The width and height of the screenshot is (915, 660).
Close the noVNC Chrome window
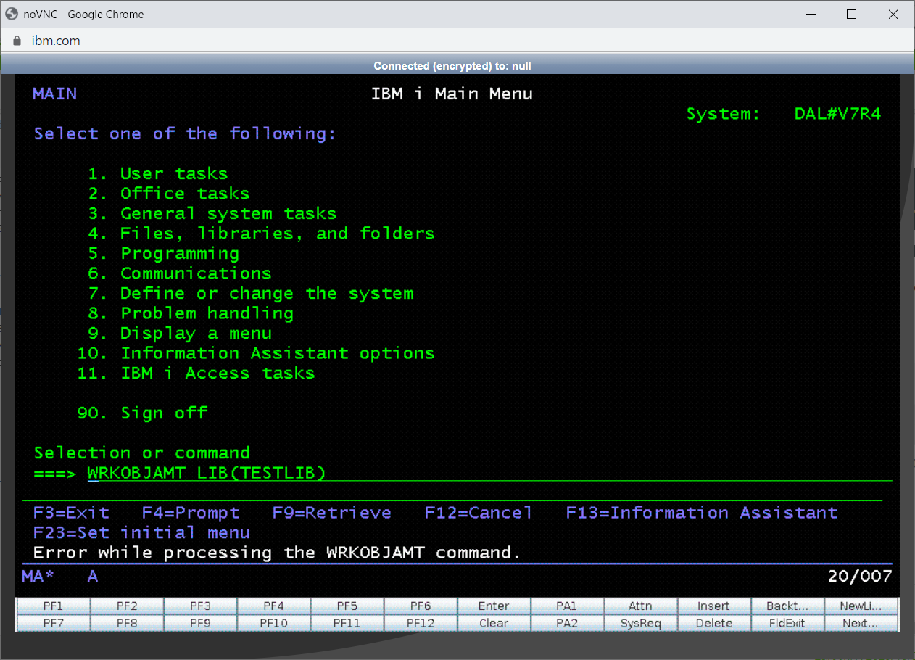pos(894,14)
